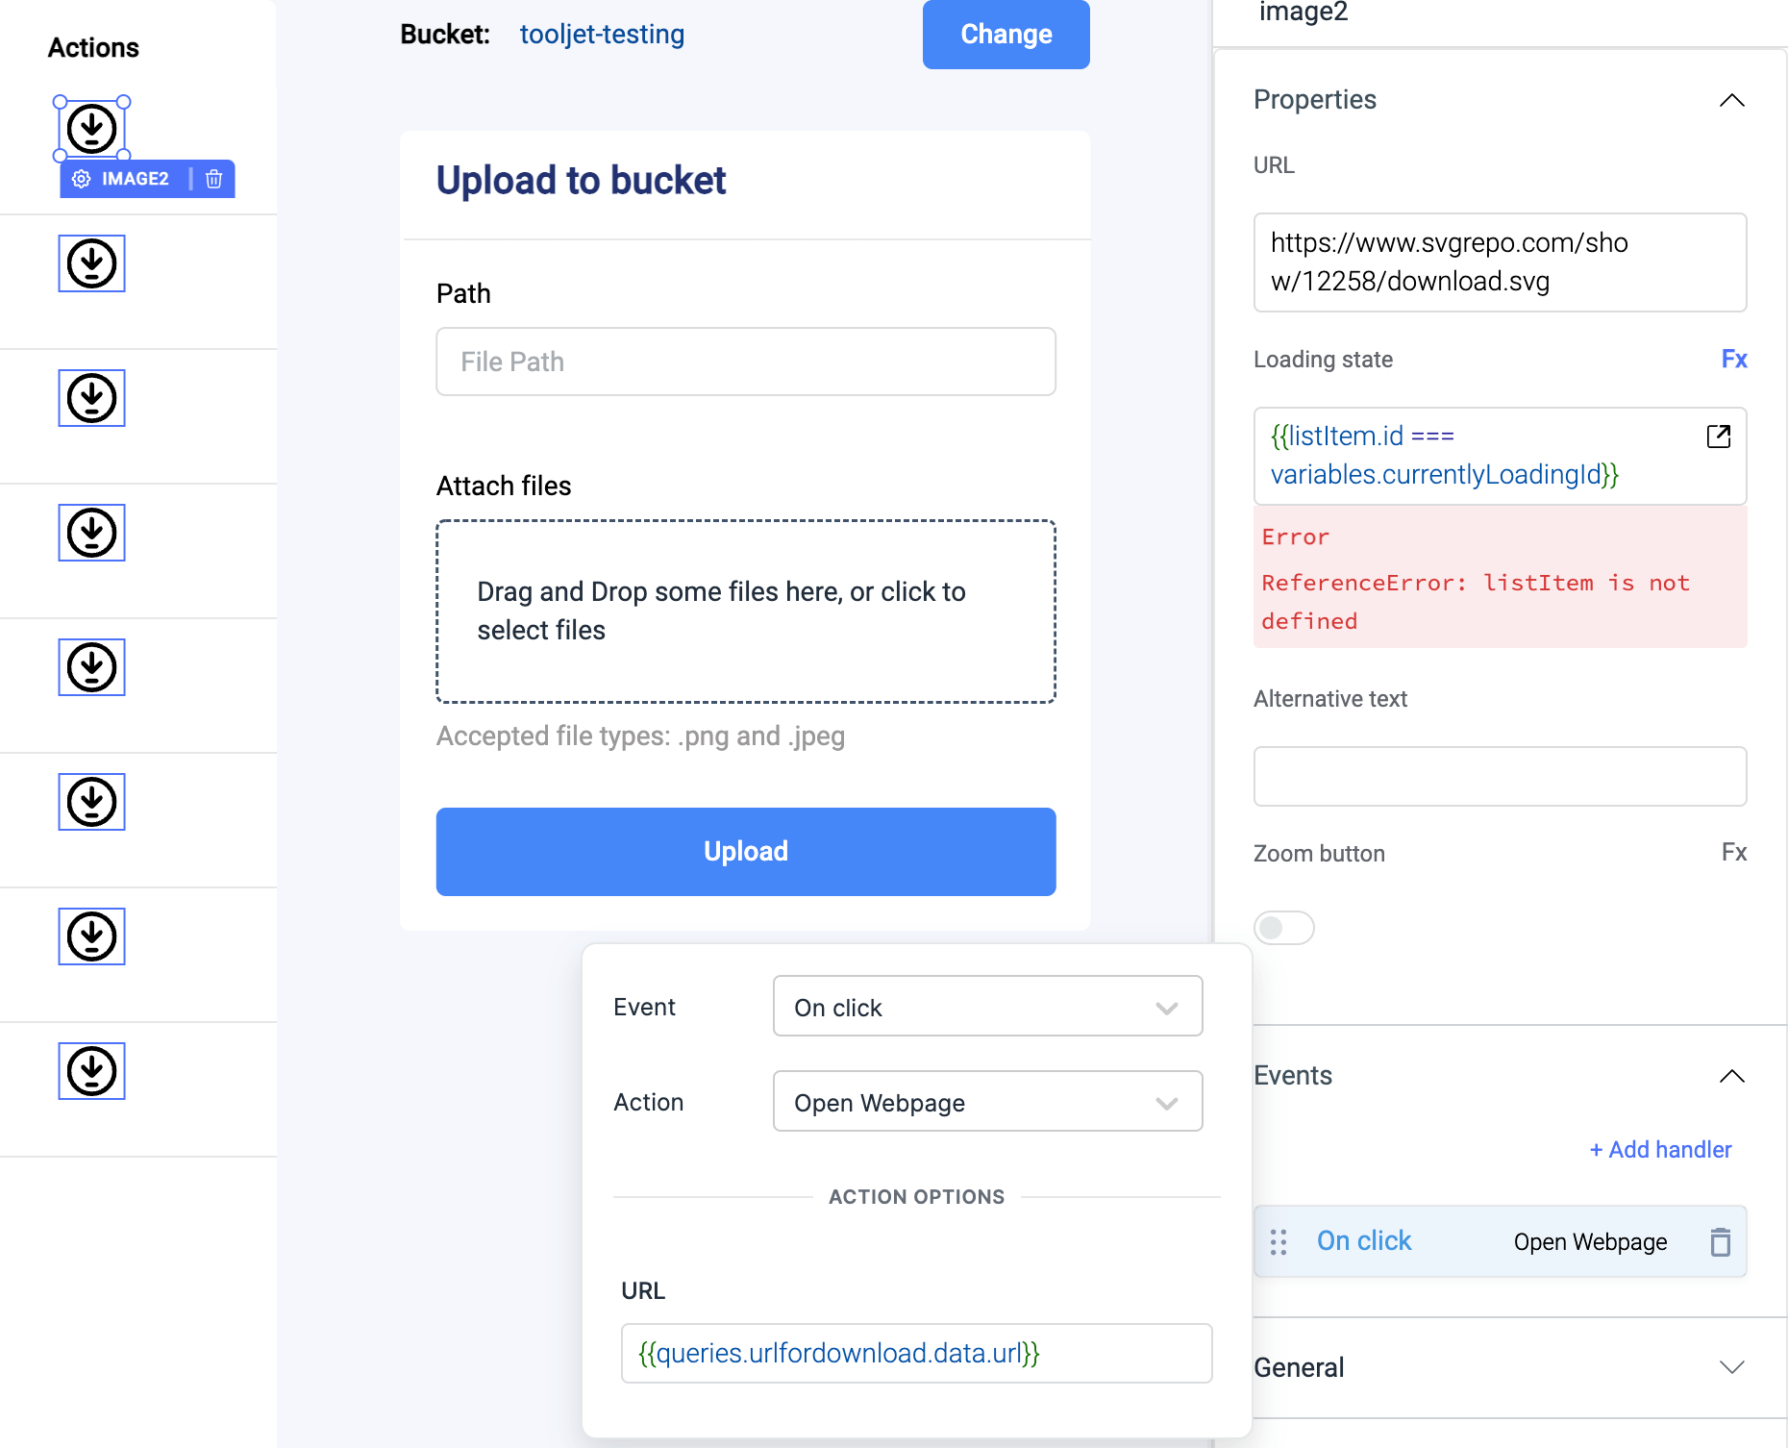Collapse the Properties section
This screenshot has height=1448, width=1788.
pyautogui.click(x=1731, y=100)
